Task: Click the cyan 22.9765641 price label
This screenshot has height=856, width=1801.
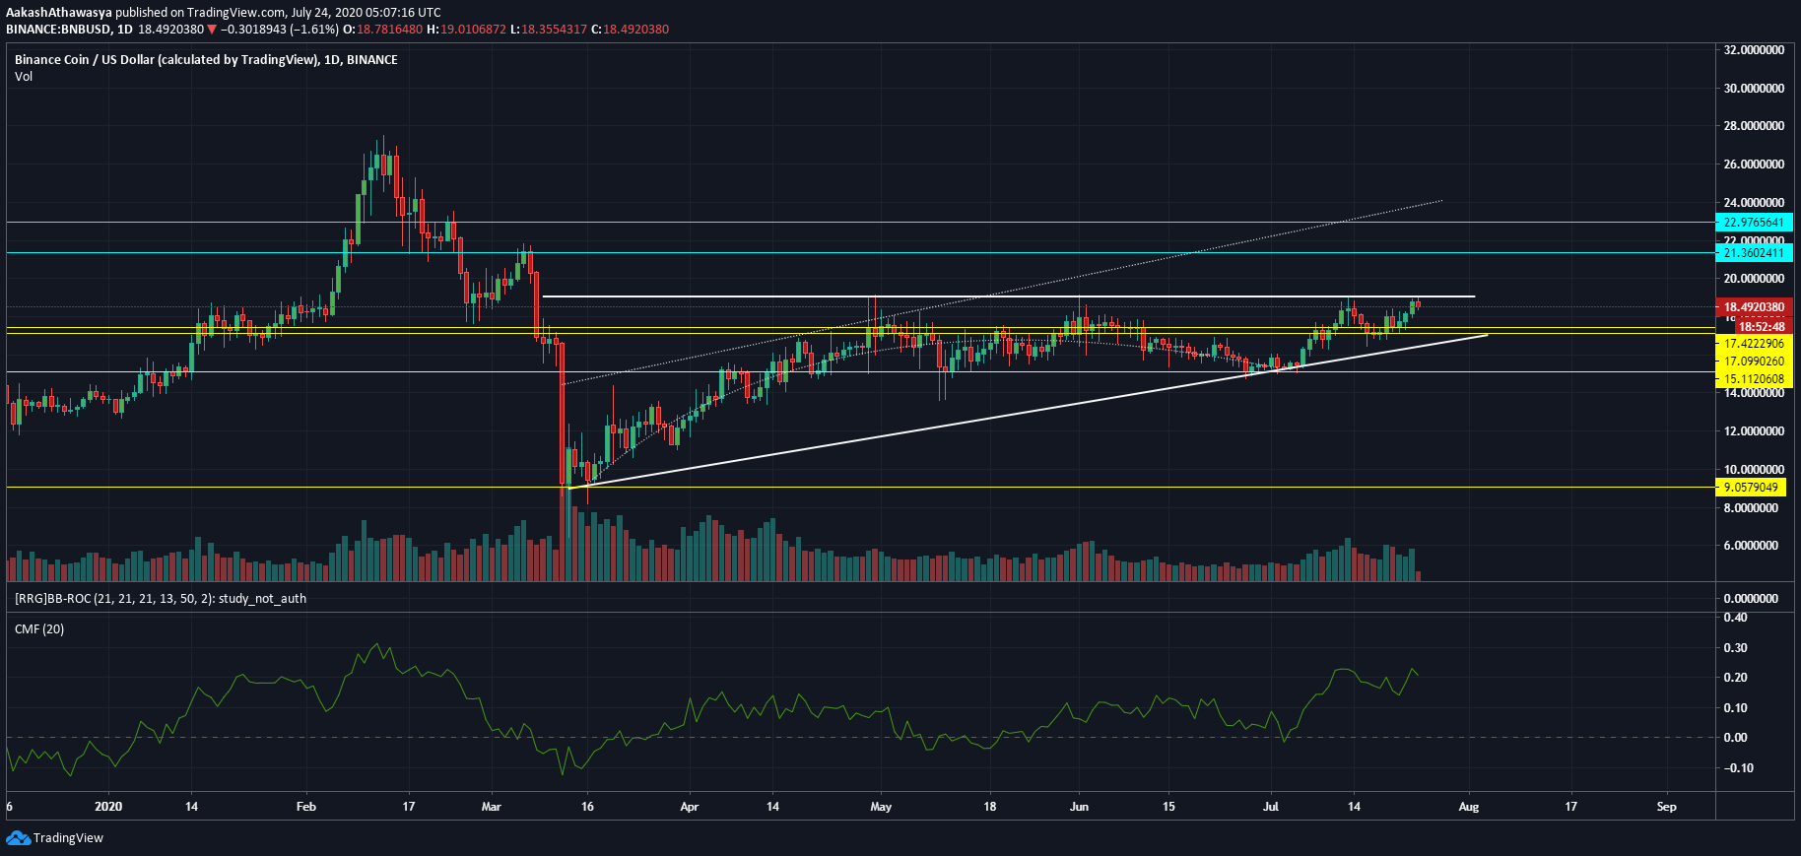Action: tap(1754, 223)
